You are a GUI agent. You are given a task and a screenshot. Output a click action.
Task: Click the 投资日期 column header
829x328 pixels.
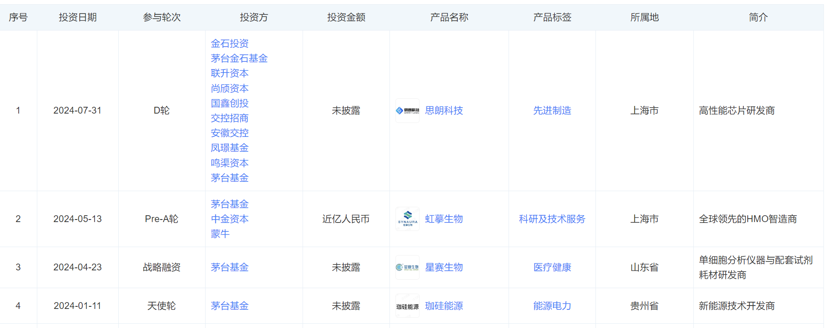pos(78,17)
